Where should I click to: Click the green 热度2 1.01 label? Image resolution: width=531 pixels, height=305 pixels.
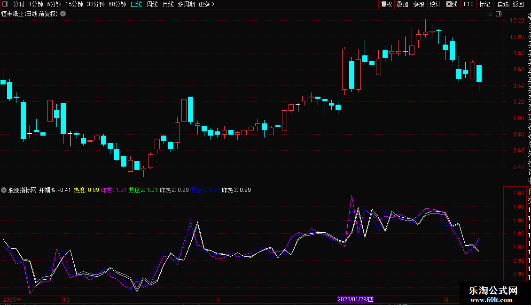tap(143, 190)
